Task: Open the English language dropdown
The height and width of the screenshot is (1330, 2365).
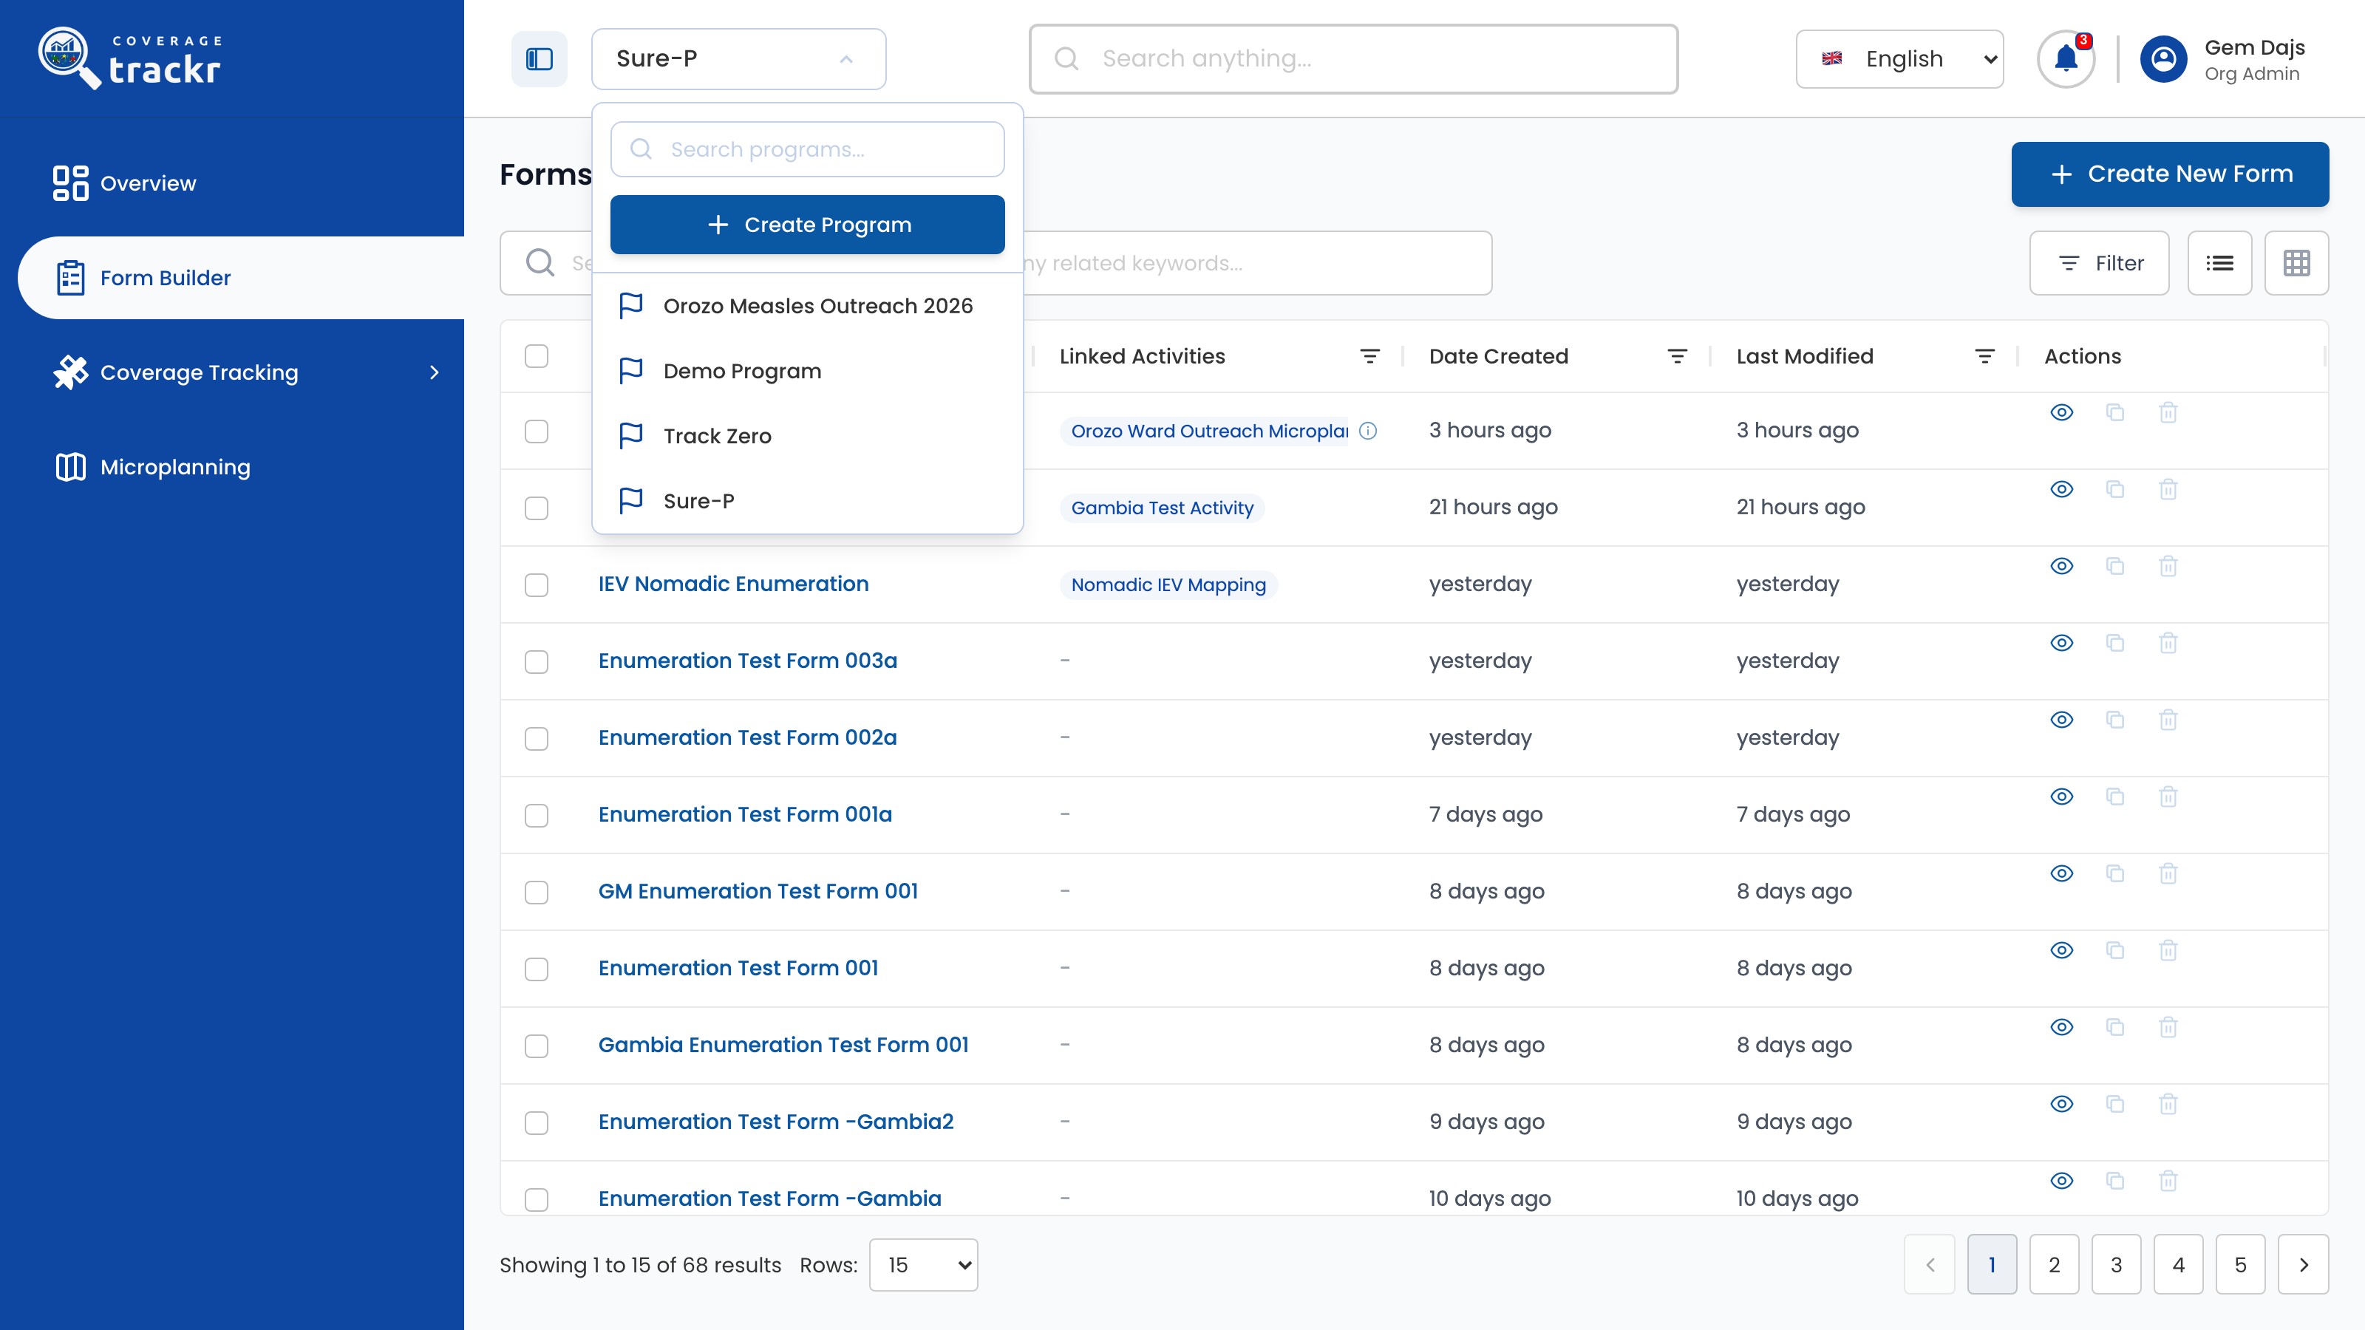Action: pos(1899,59)
